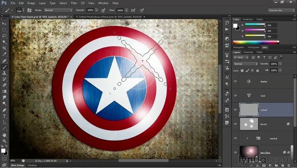The width and height of the screenshot is (297, 168).
Task: Click the Layers panel vertical scrollbar
Action: coord(295,102)
